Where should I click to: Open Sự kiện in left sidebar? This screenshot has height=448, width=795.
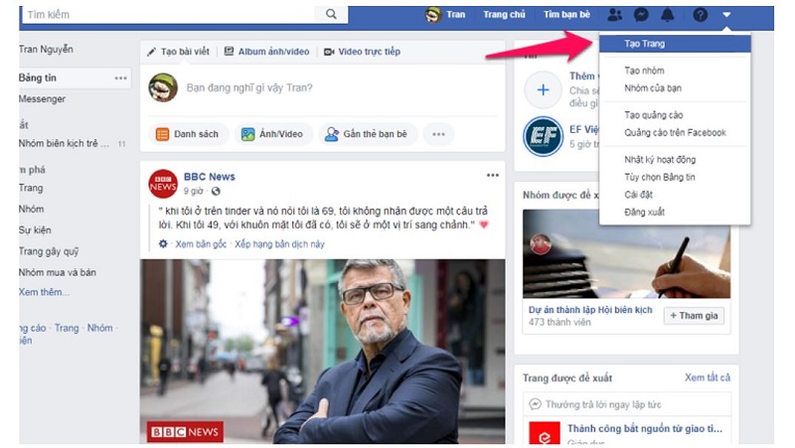tap(35, 230)
